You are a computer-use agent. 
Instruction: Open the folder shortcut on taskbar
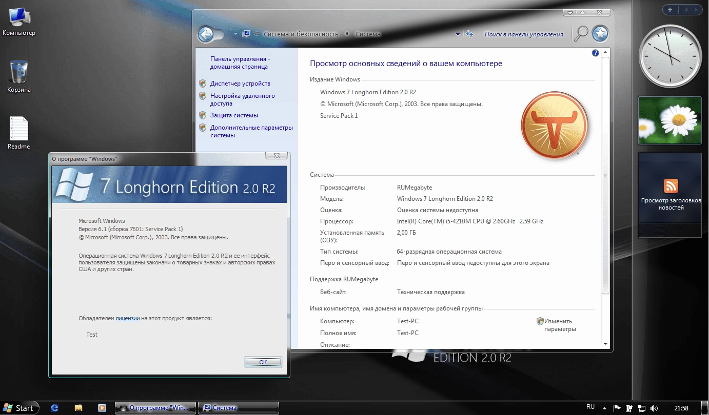78,408
